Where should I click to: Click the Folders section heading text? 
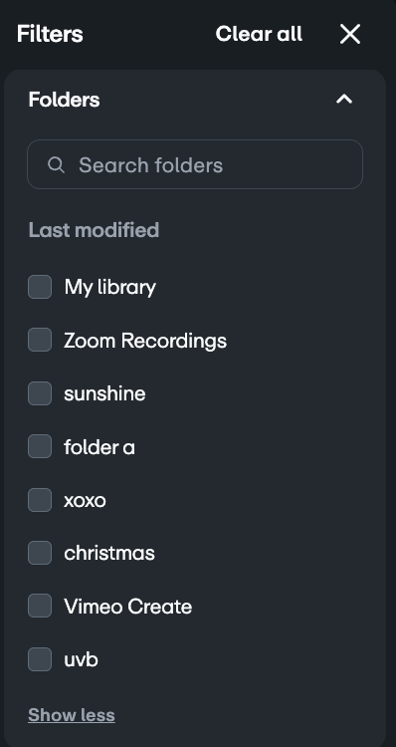tap(65, 100)
